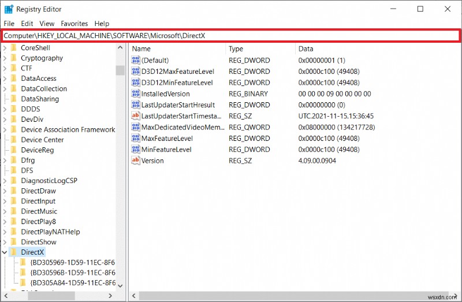This screenshot has height=302, width=462.
Task: Select the DeviceReg key
Action: [38, 150]
